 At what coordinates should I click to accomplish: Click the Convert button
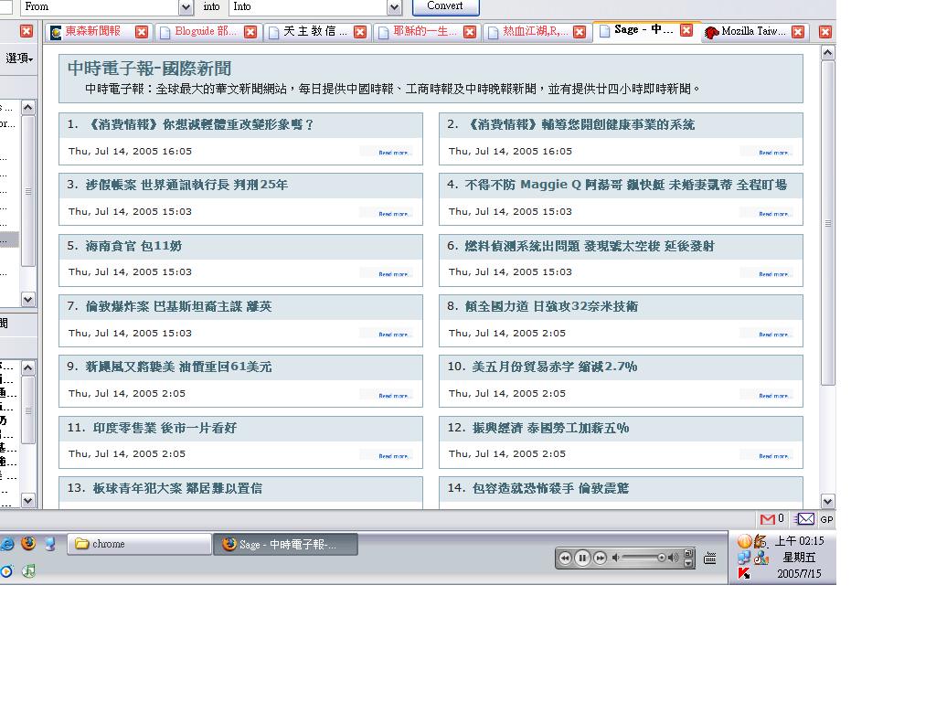(x=445, y=6)
